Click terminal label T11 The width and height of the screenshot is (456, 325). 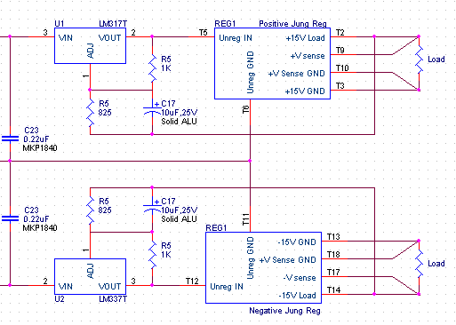point(246,219)
